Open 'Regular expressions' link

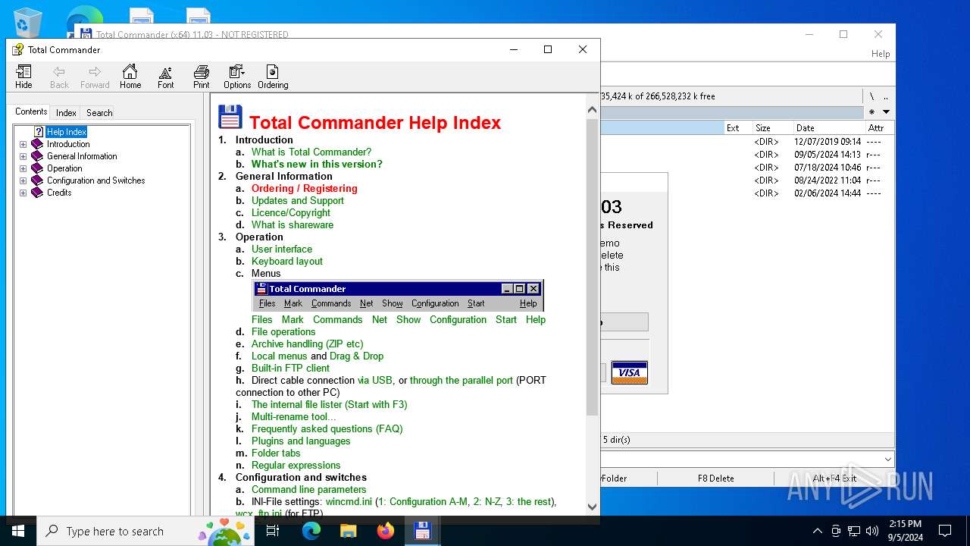tap(296, 465)
